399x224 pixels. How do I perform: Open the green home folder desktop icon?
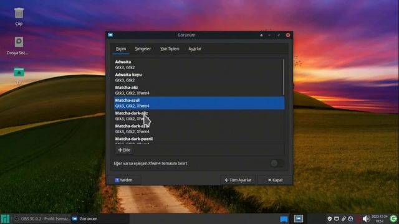[19, 72]
